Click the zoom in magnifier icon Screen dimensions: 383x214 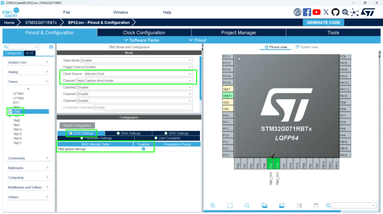(x=212, y=205)
